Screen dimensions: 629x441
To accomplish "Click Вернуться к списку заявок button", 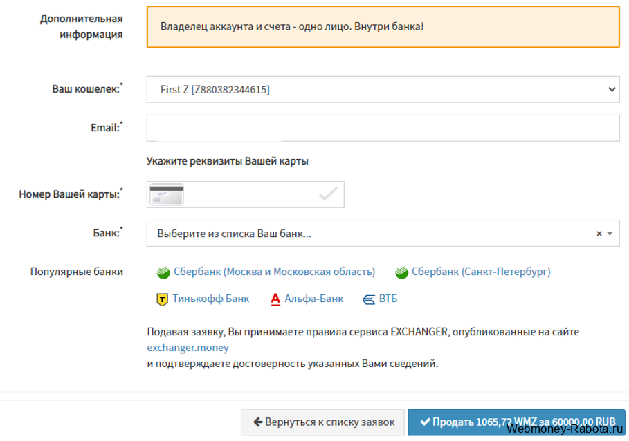I will pyautogui.click(x=322, y=422).
